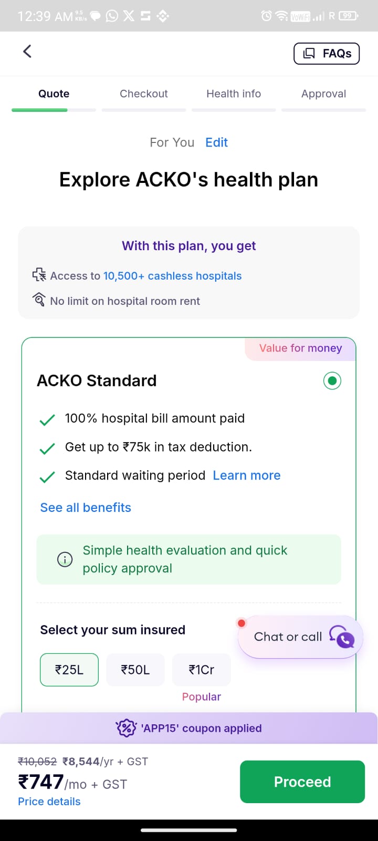Image resolution: width=378 pixels, height=841 pixels.
Task: Select the ACKO Standard radio button
Action: (332, 381)
